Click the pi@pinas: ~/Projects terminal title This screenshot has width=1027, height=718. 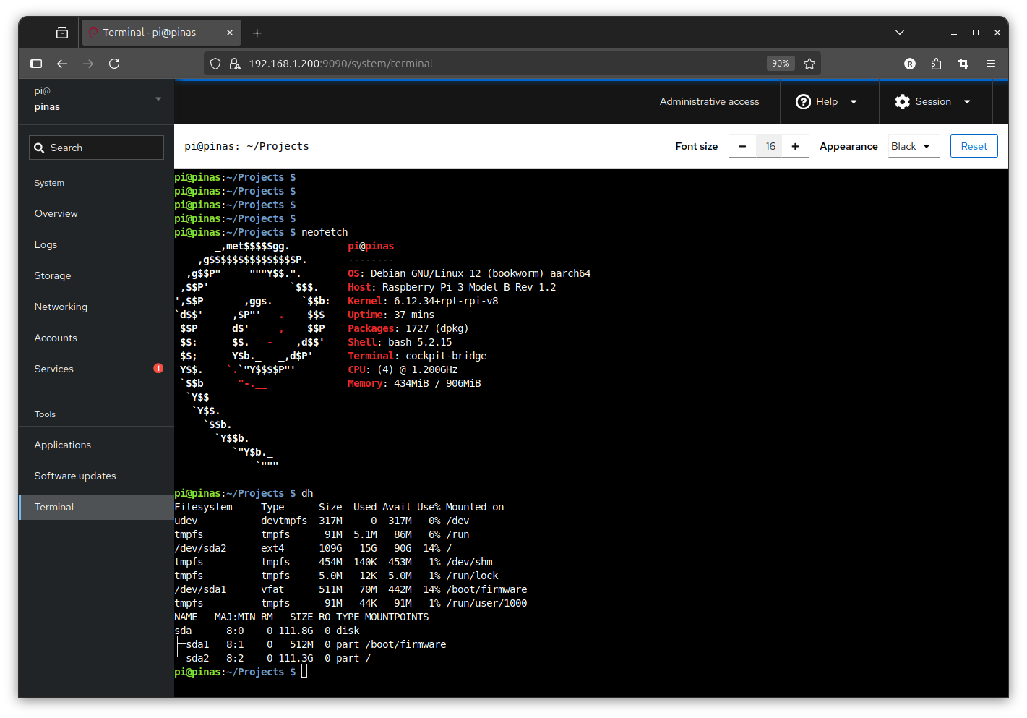tap(246, 146)
